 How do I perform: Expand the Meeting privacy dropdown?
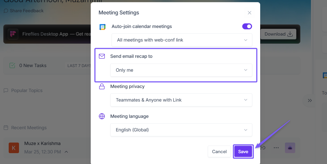[x=181, y=100]
